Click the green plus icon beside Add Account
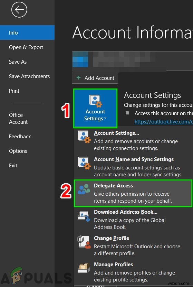193x287 pixels. [x=79, y=78]
